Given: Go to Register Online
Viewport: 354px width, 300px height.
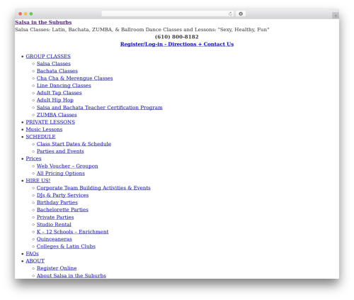Looking at the screenshot, I should (x=57, y=268).
